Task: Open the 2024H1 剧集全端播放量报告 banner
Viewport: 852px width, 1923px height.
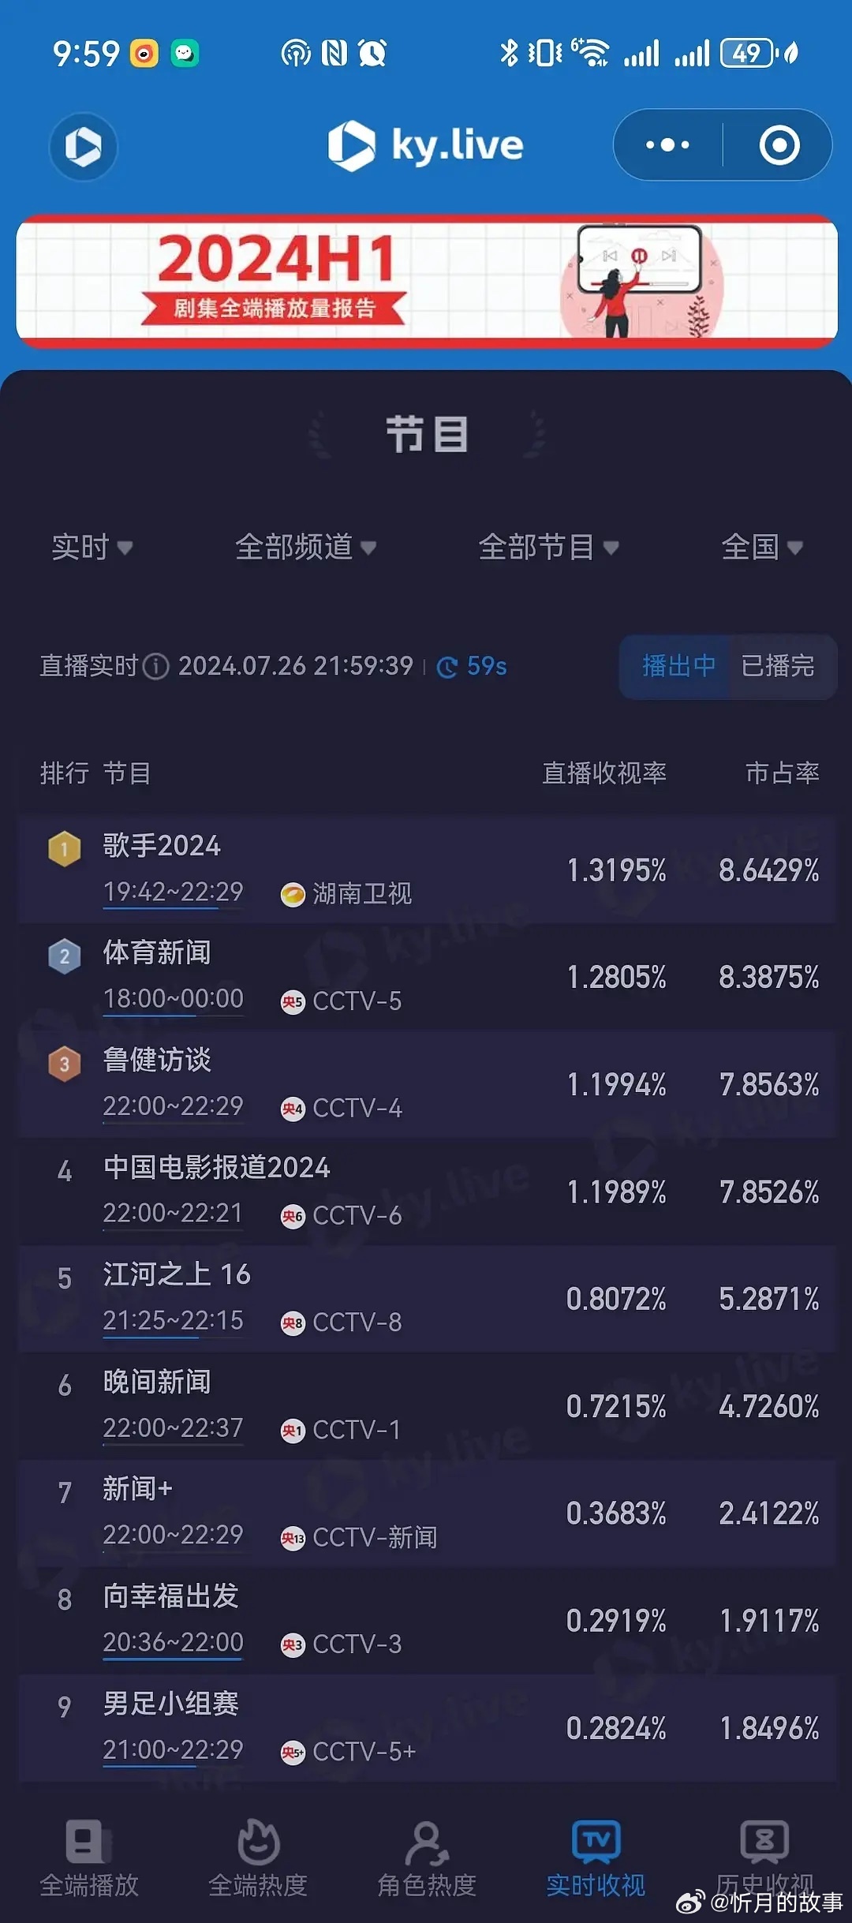Action: click(427, 281)
